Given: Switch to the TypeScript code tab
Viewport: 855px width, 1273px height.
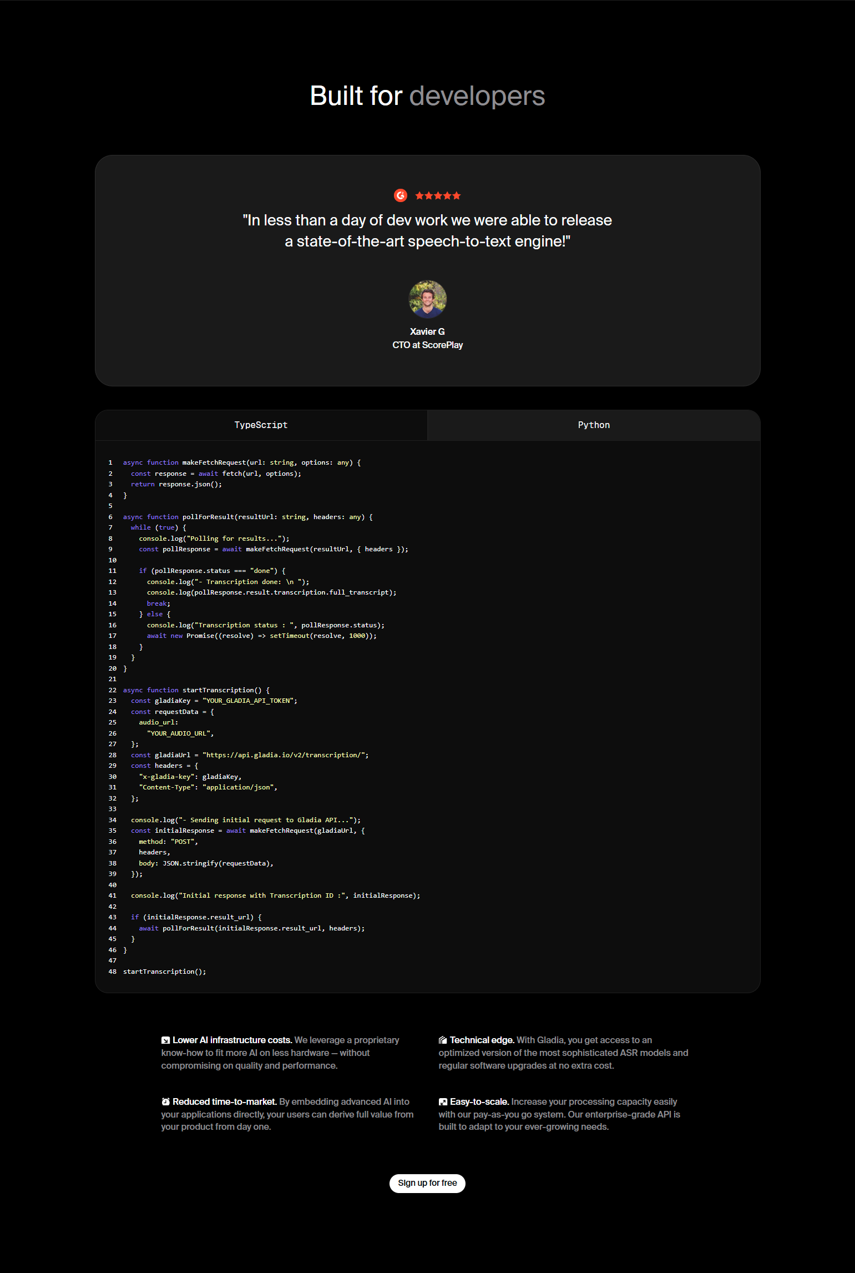Looking at the screenshot, I should coord(261,425).
